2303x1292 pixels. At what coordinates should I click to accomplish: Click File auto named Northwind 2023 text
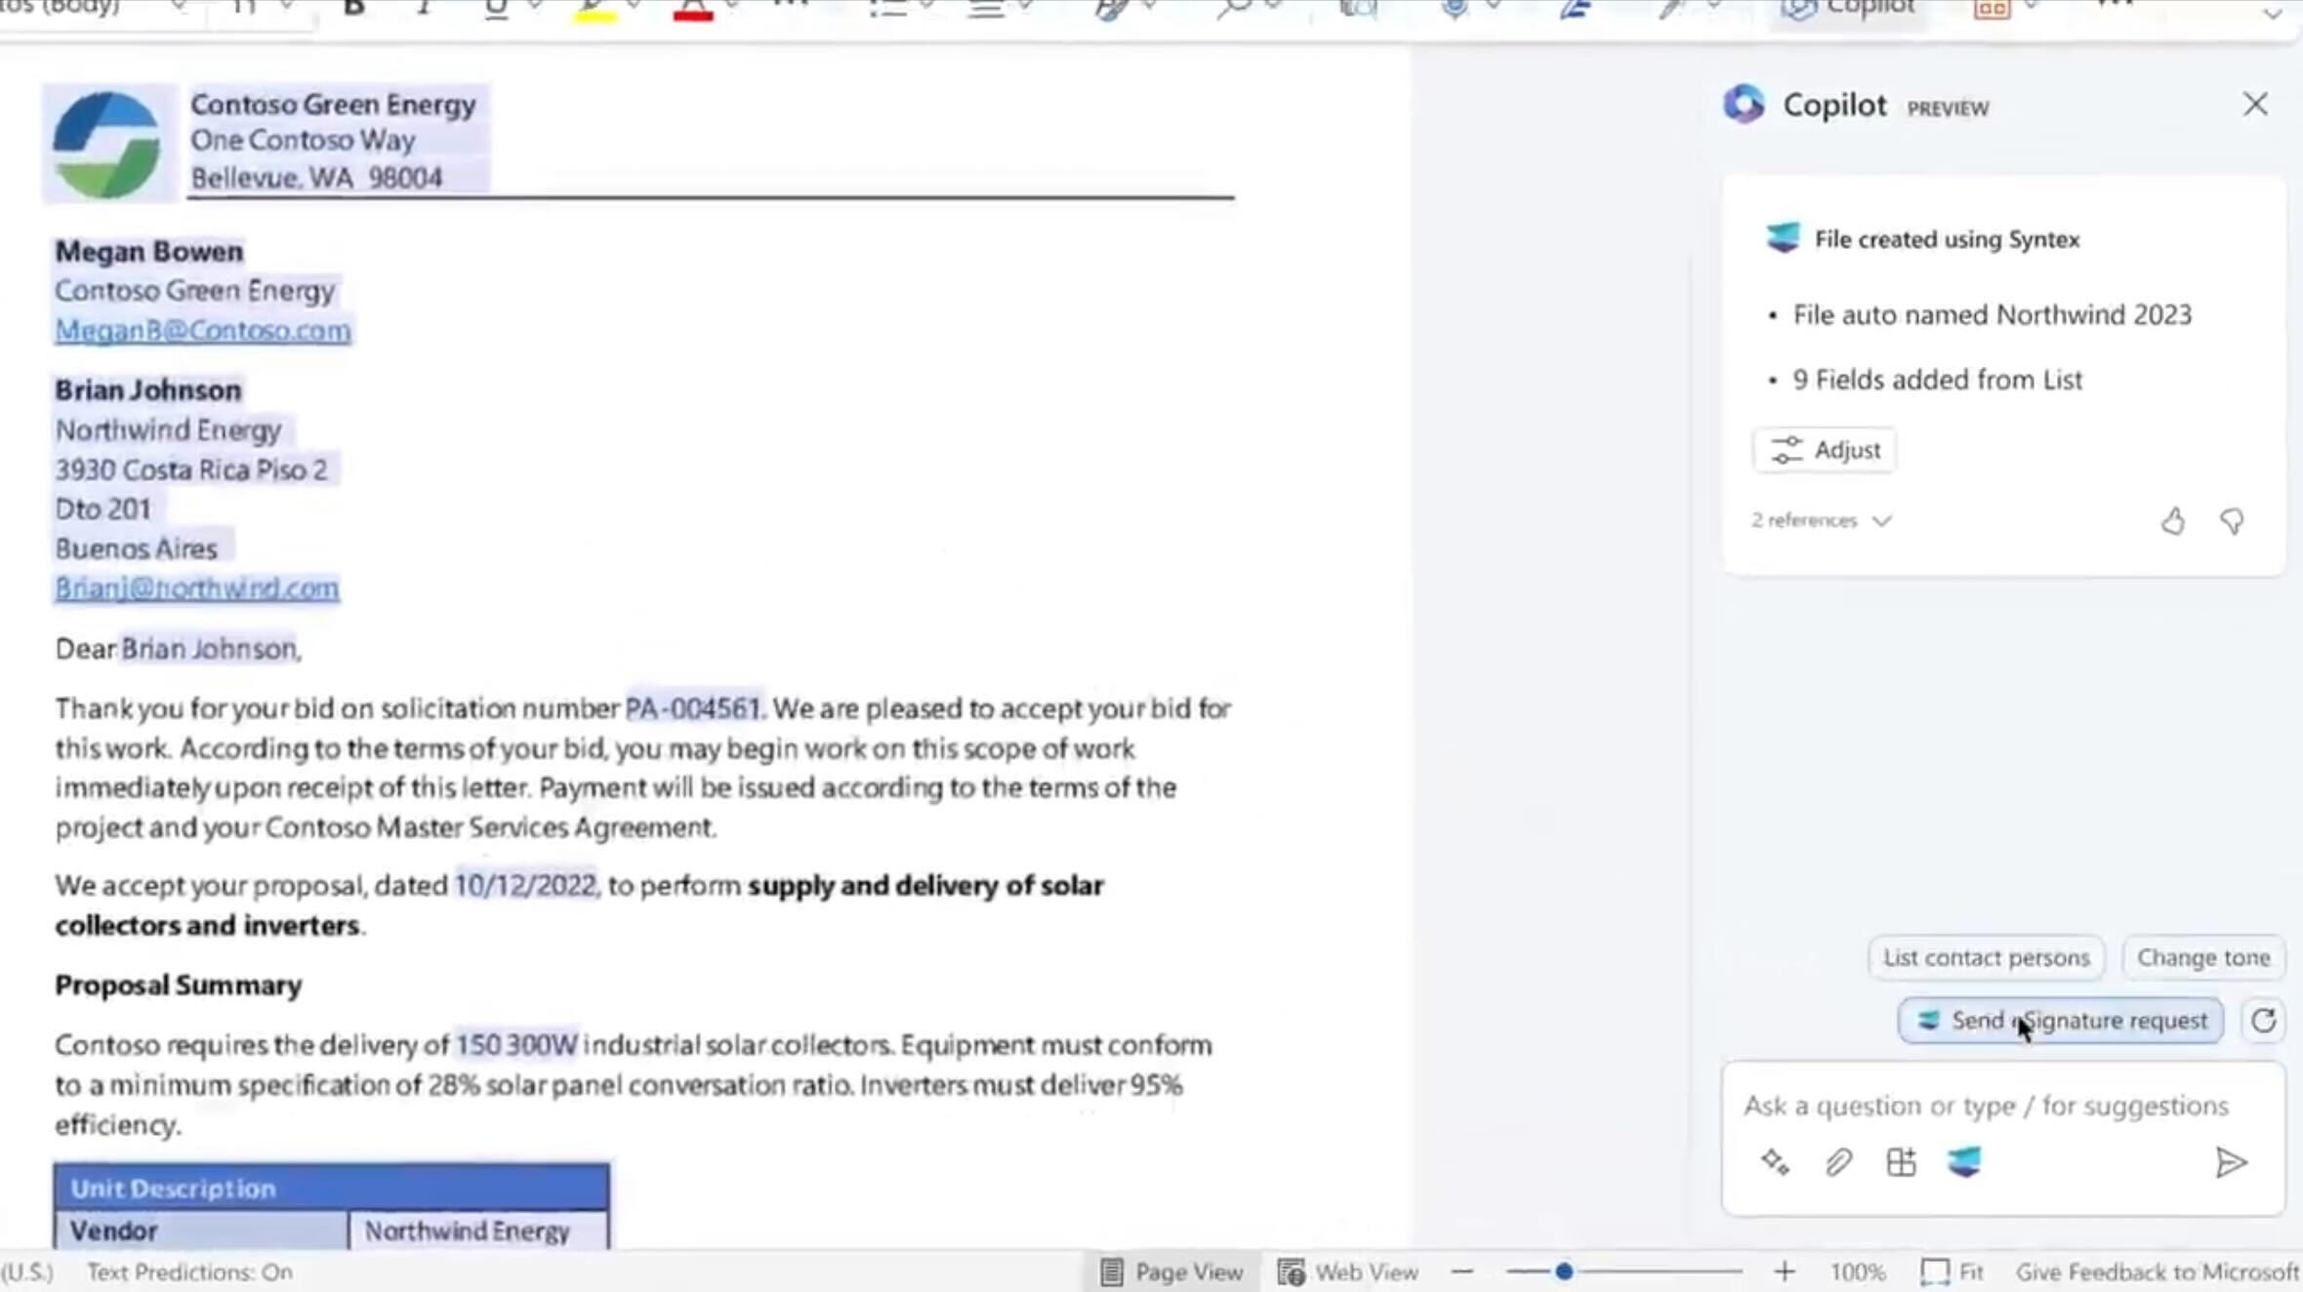pyautogui.click(x=1992, y=314)
